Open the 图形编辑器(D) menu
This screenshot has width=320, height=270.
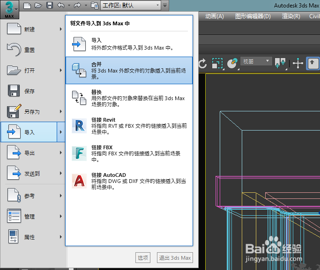(x=253, y=16)
